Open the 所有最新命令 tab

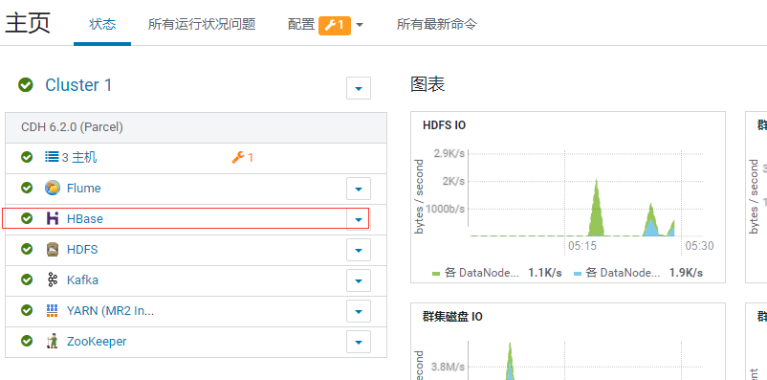pyautogui.click(x=437, y=25)
